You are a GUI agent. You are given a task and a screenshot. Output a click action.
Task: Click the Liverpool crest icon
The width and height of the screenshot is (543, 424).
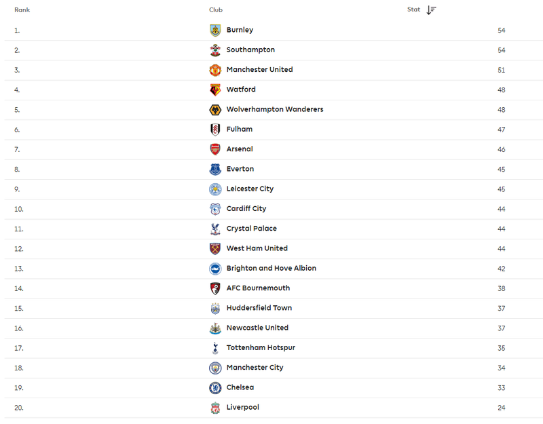tap(215, 408)
